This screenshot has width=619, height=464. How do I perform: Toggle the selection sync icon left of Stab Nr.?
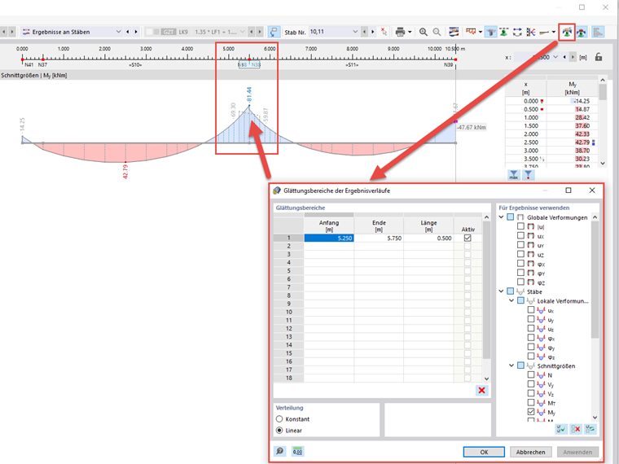click(x=274, y=32)
